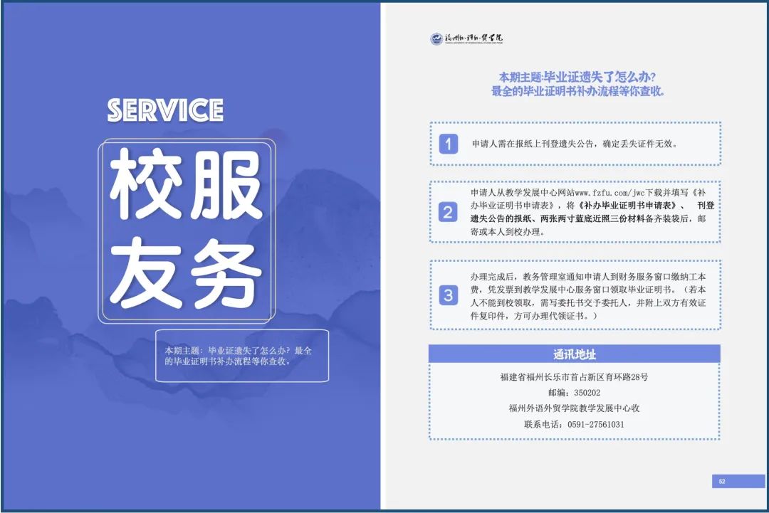The height and width of the screenshot is (513, 769).
Task: Click the SERVICE heading text
Action: tap(165, 110)
